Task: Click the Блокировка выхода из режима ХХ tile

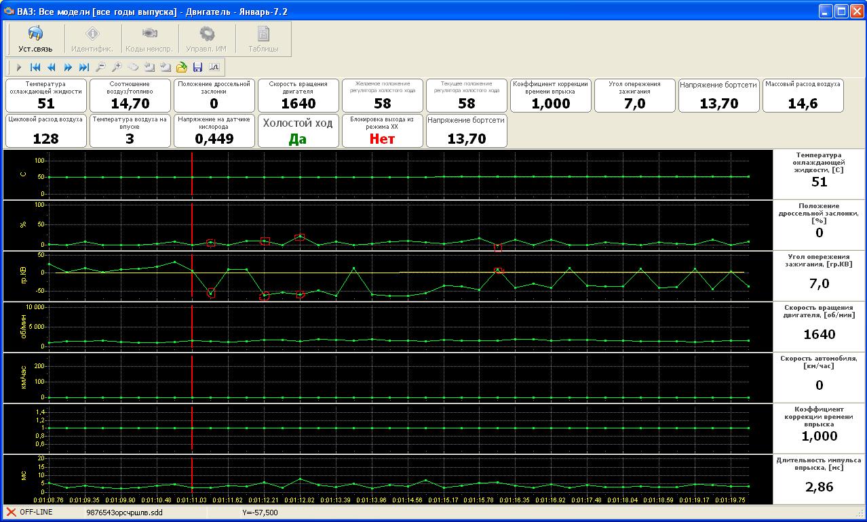Action: [x=382, y=131]
